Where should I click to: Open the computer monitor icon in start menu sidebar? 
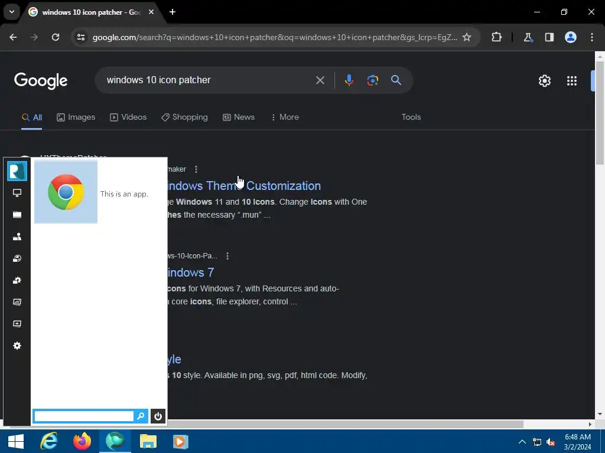[17, 193]
